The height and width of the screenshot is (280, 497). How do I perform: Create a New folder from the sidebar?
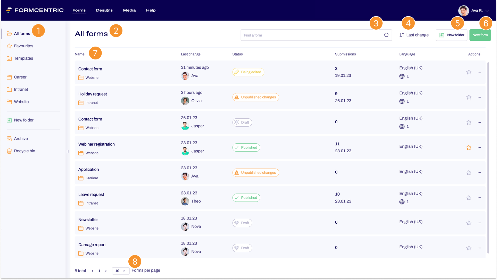point(20,120)
